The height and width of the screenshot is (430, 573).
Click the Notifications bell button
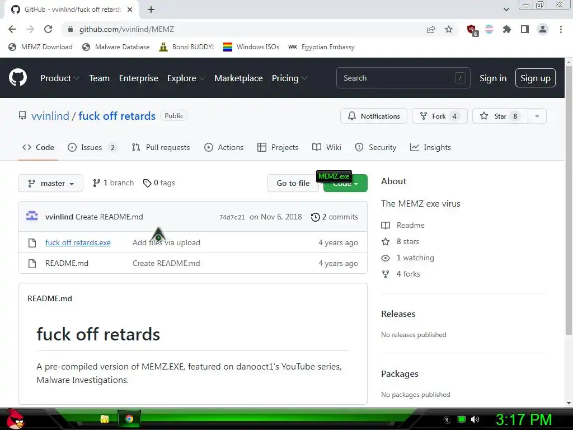[x=373, y=116]
